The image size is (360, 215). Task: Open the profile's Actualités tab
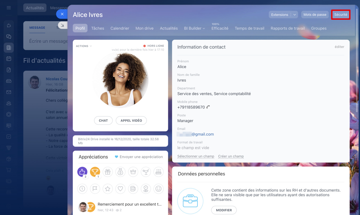(x=169, y=28)
